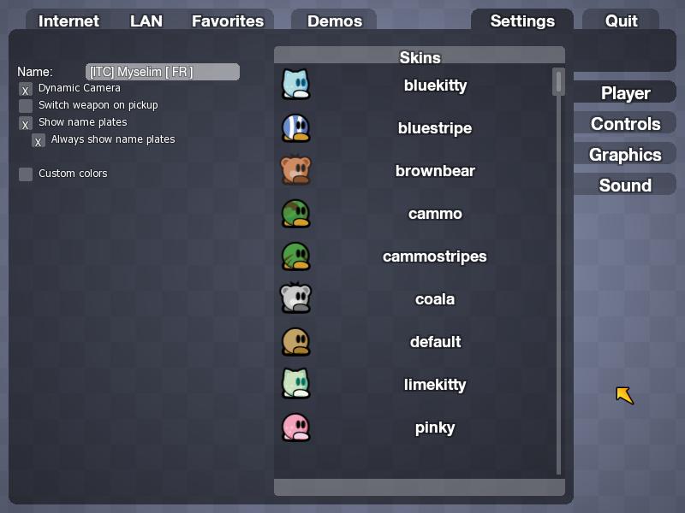Select the cammo skin icon

[295, 214]
